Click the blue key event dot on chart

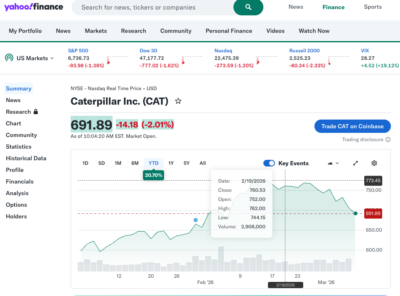tap(196, 220)
